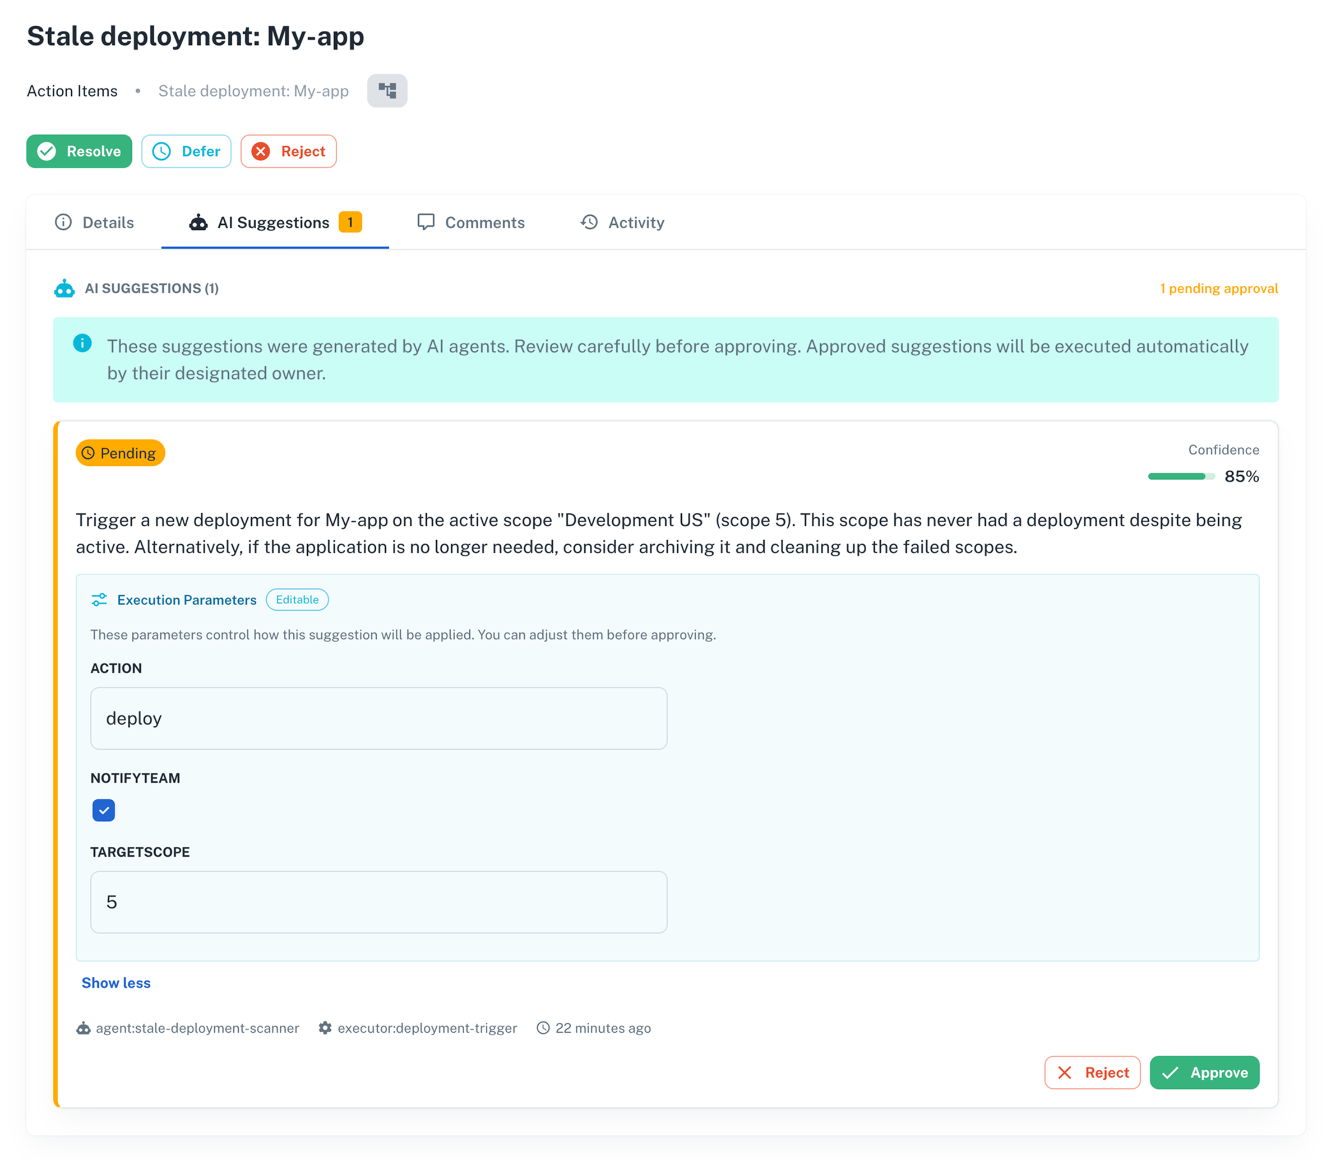Click the robot icon next to agent:stale-deployment-scanner
This screenshot has width=1331, height=1160.
click(x=84, y=1028)
